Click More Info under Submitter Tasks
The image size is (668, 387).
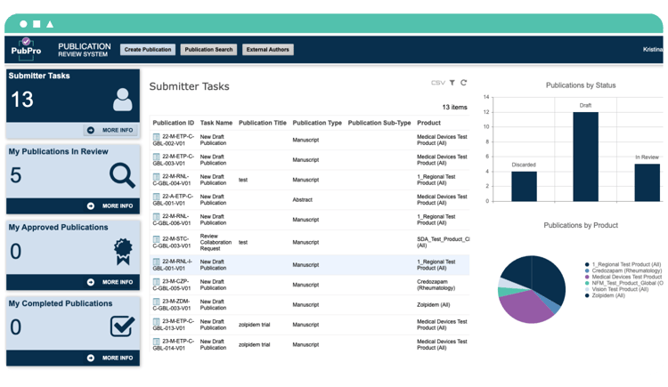tap(110, 130)
